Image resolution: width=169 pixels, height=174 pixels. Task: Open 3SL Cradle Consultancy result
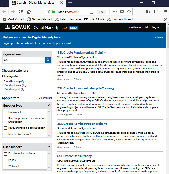click(74, 156)
